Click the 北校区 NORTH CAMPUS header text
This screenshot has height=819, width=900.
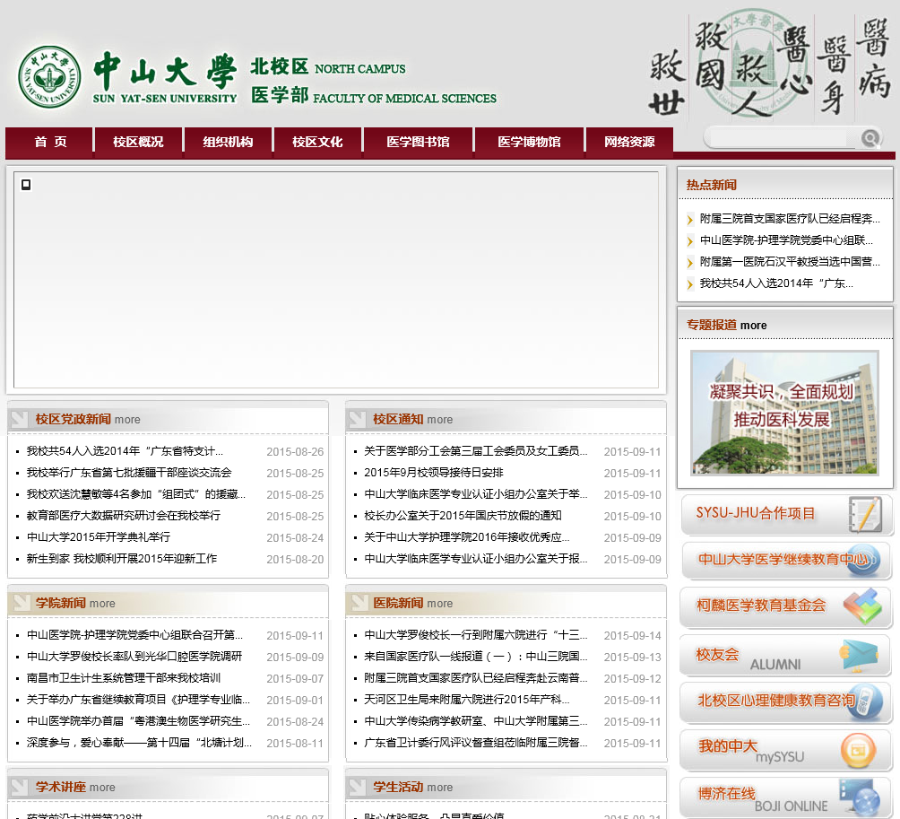[x=328, y=67]
